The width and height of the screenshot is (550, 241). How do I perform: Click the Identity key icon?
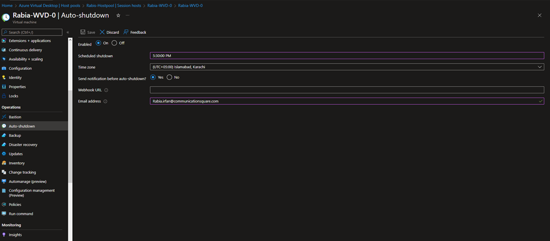coord(4,77)
